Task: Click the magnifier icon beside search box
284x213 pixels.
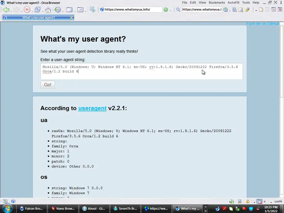Action: click(178, 10)
